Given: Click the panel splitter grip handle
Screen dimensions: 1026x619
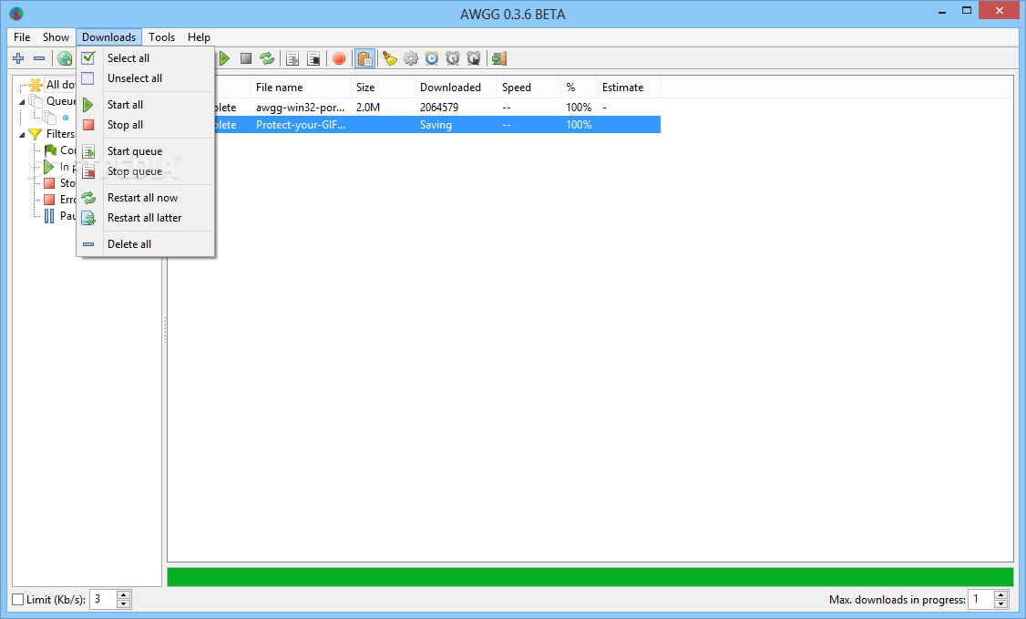Looking at the screenshot, I should click(x=165, y=329).
